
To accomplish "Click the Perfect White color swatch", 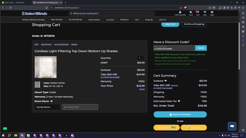I will [x=37, y=85].
